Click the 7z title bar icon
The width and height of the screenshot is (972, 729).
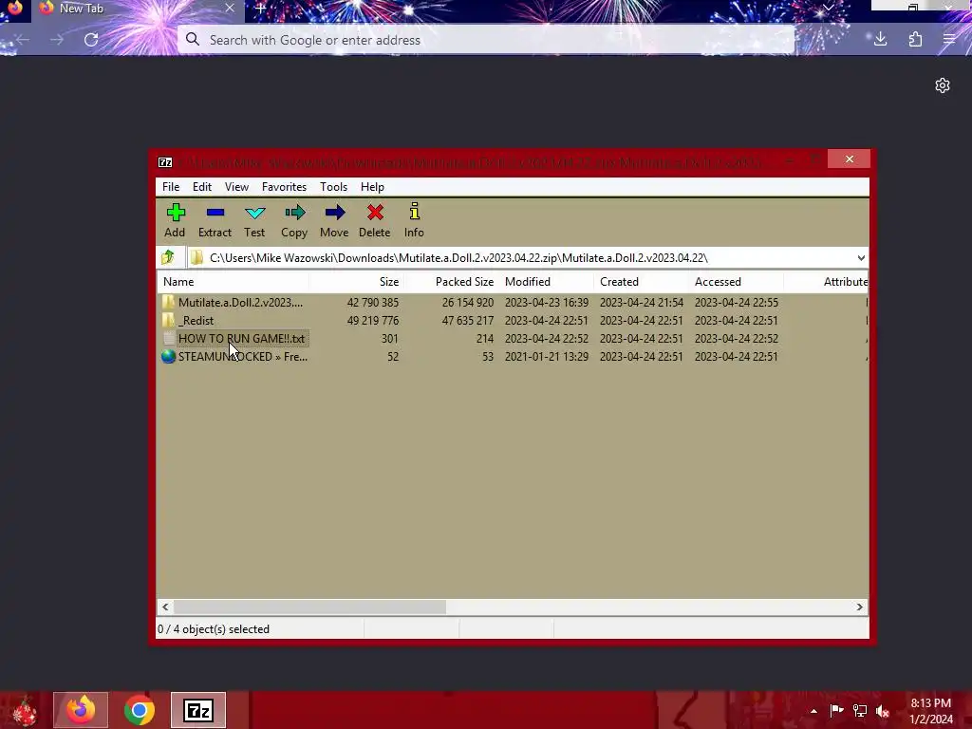coord(165,162)
